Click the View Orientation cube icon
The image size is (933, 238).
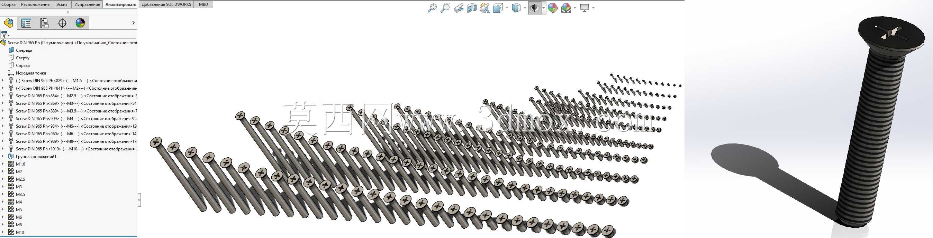click(498, 8)
